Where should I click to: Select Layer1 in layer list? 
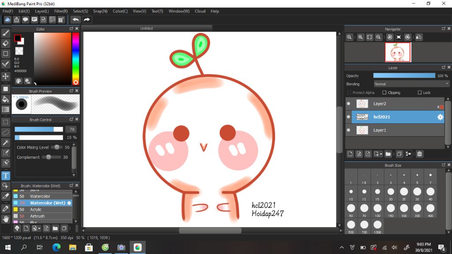(395, 130)
